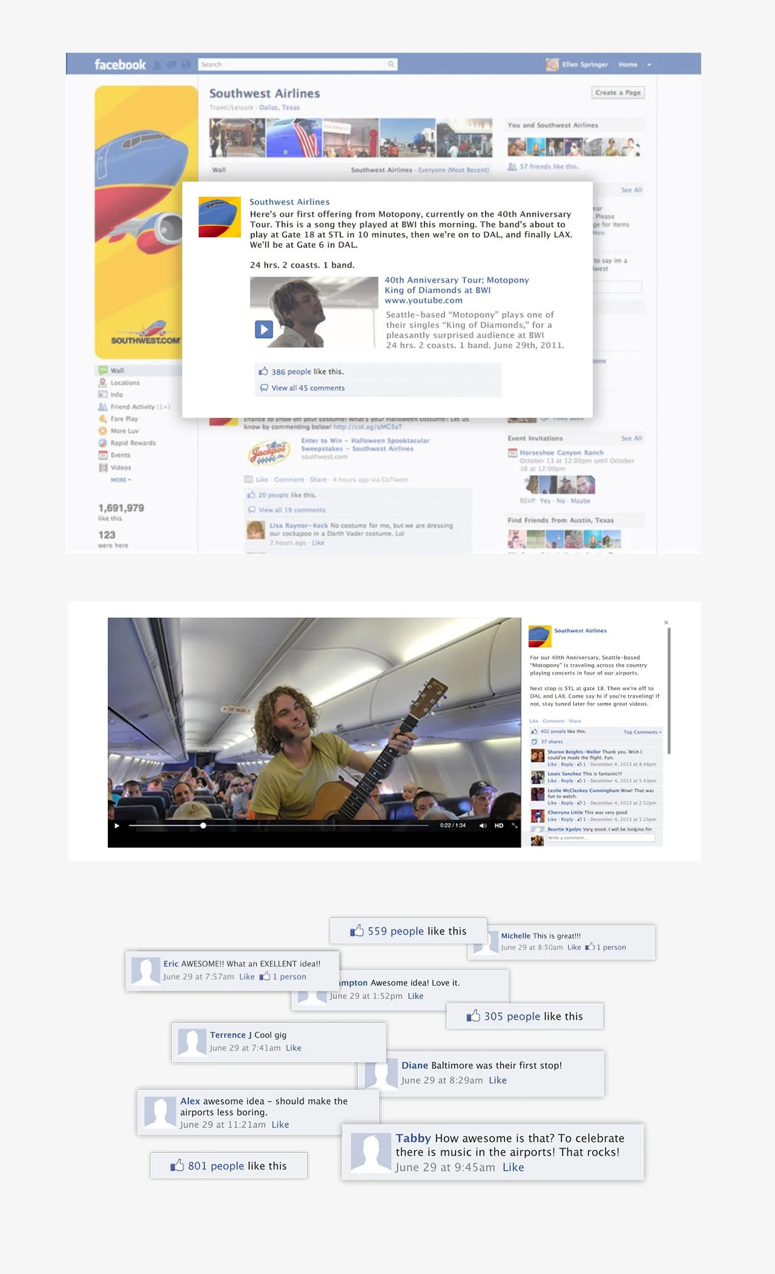Image resolution: width=775 pixels, height=1274 pixels.
Task: Click the search magnifier icon in header
Action: pos(391,64)
